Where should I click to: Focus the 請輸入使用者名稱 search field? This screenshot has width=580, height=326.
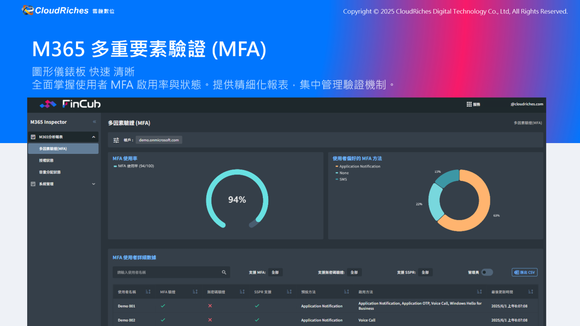171,272
